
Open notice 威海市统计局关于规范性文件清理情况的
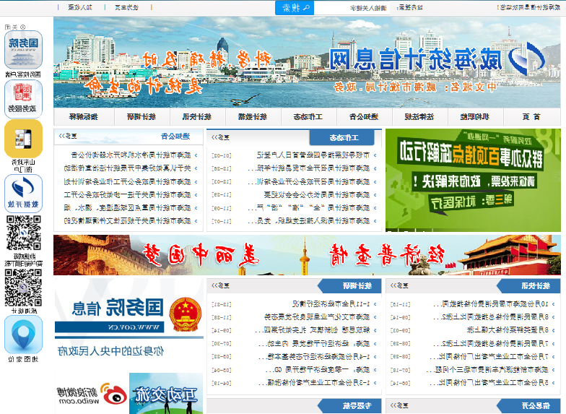click(x=127, y=220)
